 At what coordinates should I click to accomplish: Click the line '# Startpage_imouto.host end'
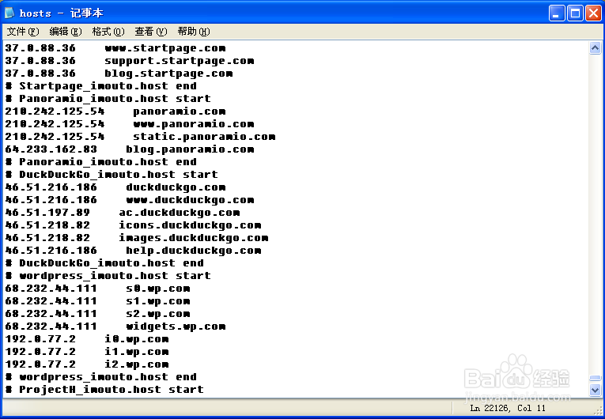(x=101, y=86)
